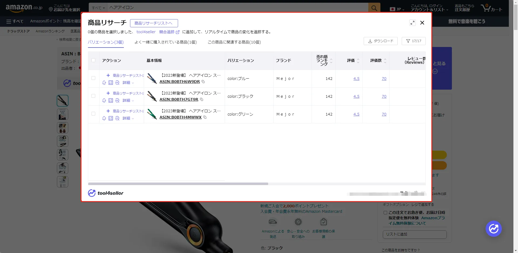Check the row for color:グリーン variation
Screen dimensions: 518x253
click(93, 114)
